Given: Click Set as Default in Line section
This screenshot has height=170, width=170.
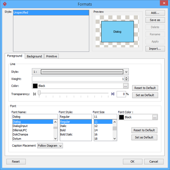Looking at the screenshot, I should pyautogui.click(x=145, y=95).
